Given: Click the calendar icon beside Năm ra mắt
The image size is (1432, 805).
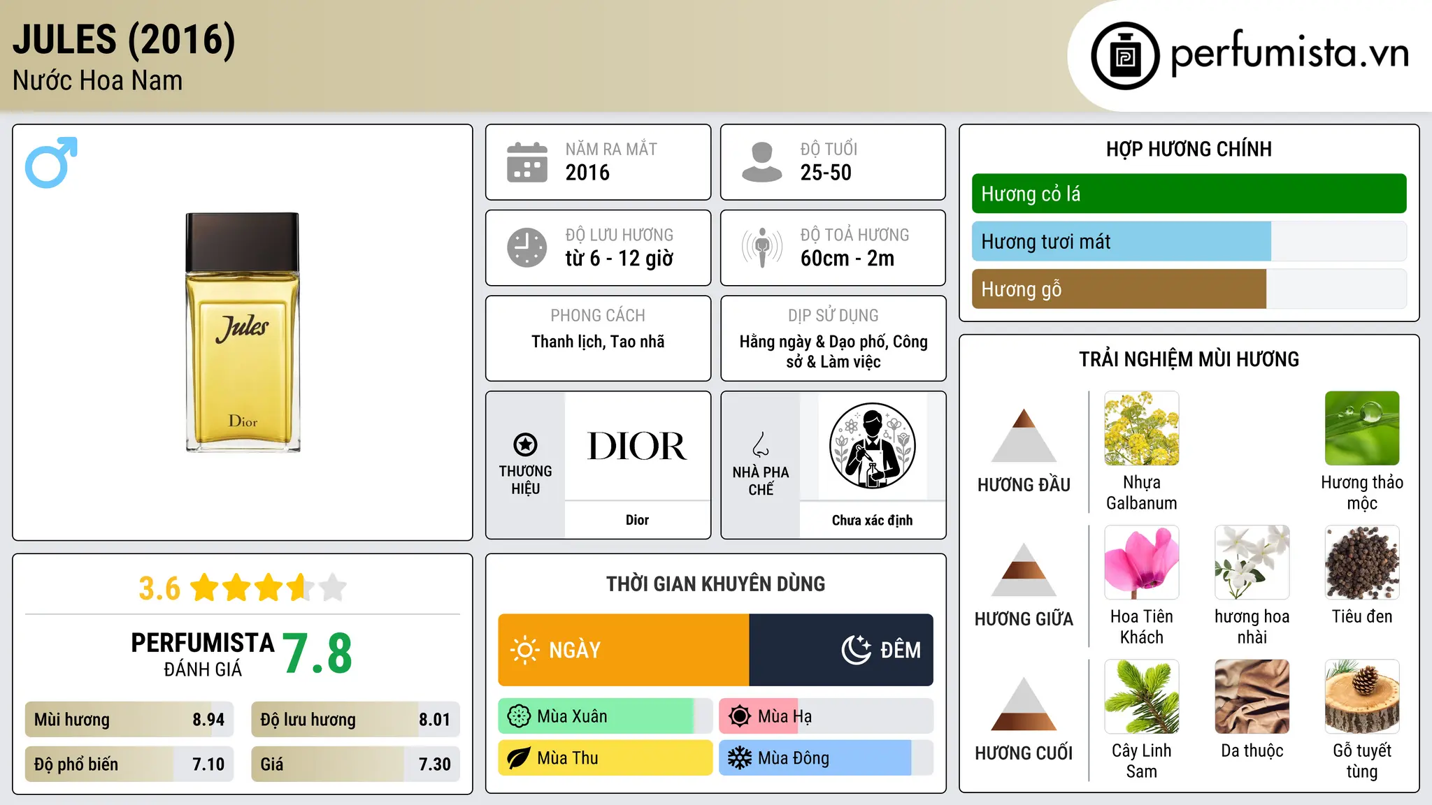Looking at the screenshot, I should (x=527, y=162).
